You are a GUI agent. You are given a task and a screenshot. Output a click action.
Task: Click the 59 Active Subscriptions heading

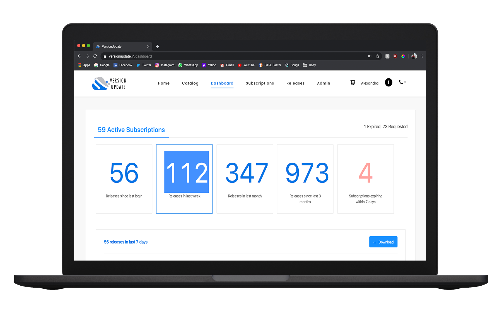click(131, 130)
